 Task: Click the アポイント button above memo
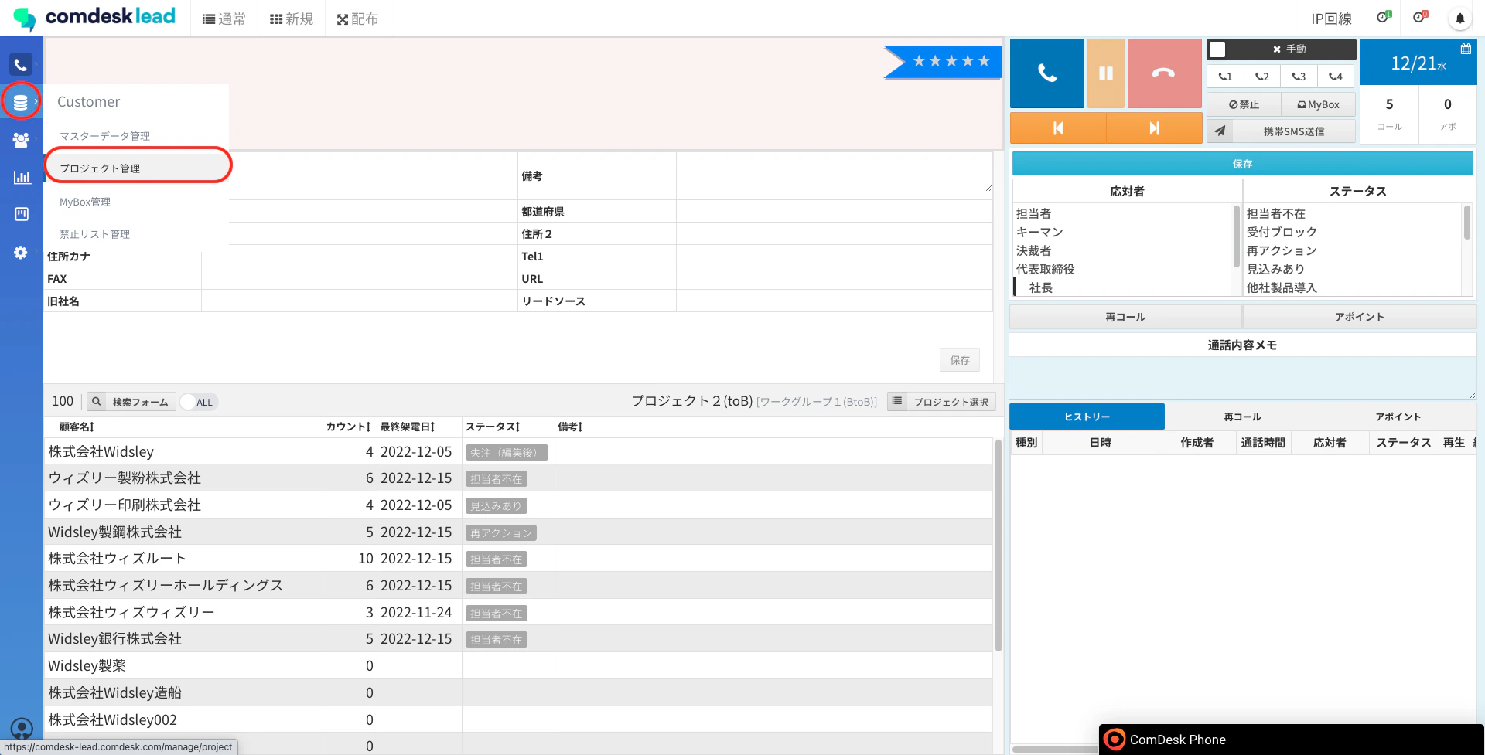pos(1359,317)
